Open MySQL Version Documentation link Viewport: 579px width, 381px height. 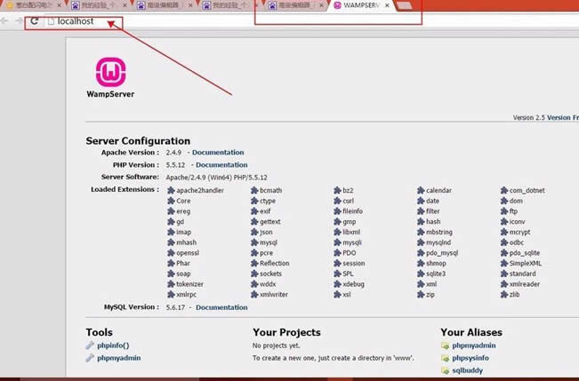pyautogui.click(x=221, y=307)
